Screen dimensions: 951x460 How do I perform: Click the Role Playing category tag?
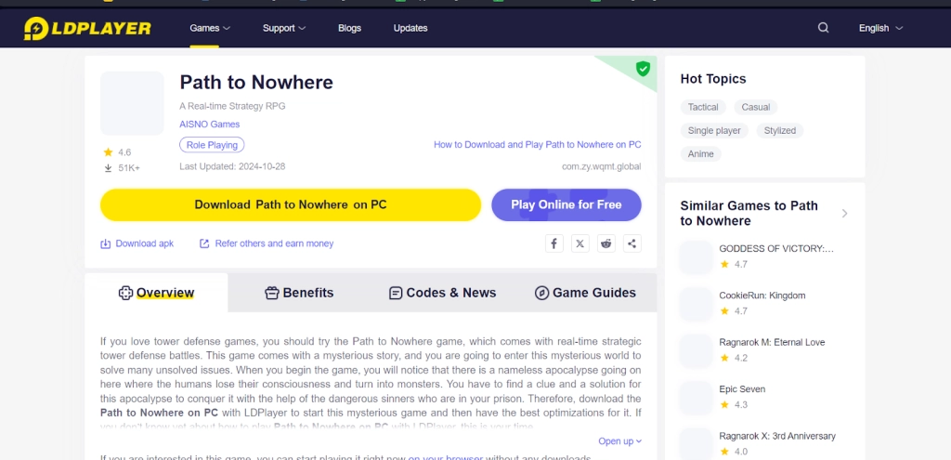tap(212, 145)
